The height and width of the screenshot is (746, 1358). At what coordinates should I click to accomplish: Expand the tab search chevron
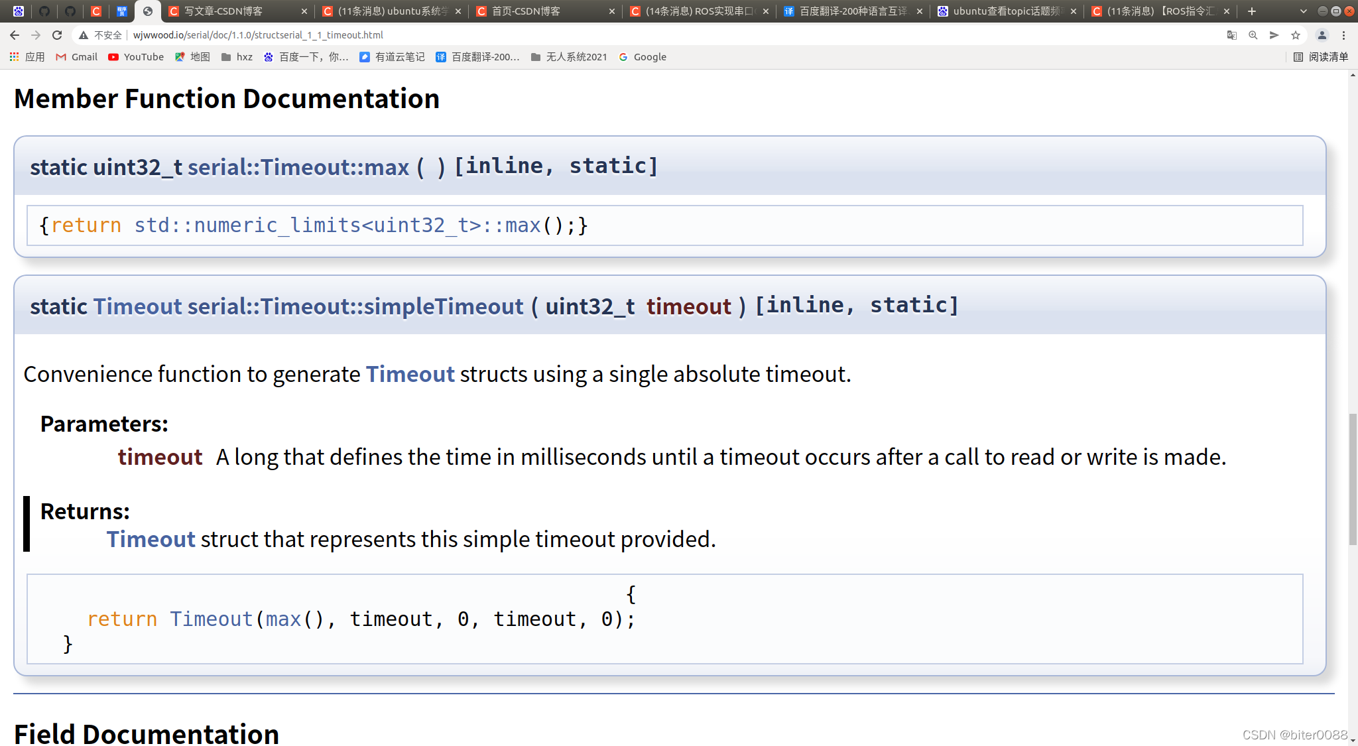(1303, 11)
